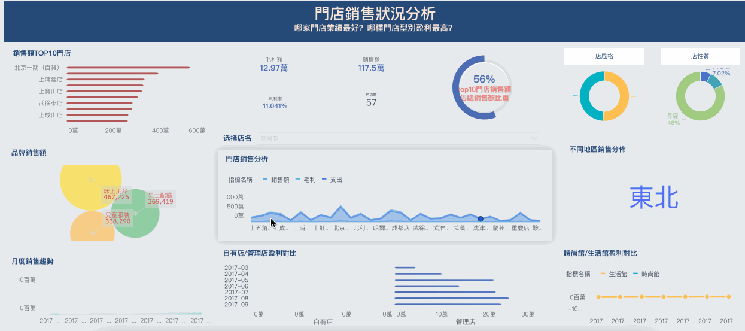Click the 自有店/管理店盈利對比 panel title
Viewport: 745px width, 331px height.
click(x=260, y=253)
